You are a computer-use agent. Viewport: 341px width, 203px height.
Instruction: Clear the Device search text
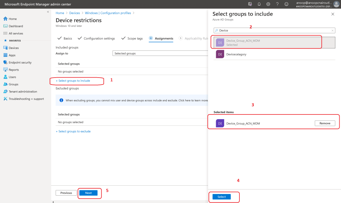333,30
